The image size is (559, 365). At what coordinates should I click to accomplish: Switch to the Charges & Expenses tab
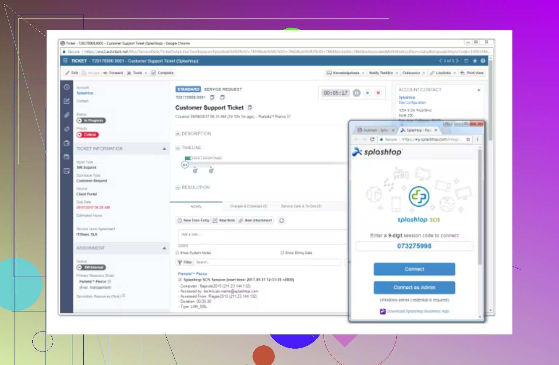click(x=249, y=206)
